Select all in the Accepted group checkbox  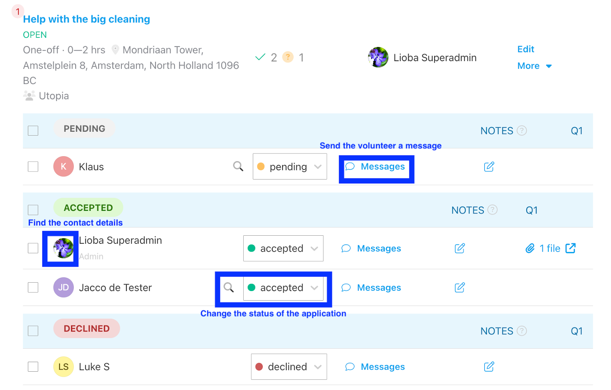pos(33,210)
